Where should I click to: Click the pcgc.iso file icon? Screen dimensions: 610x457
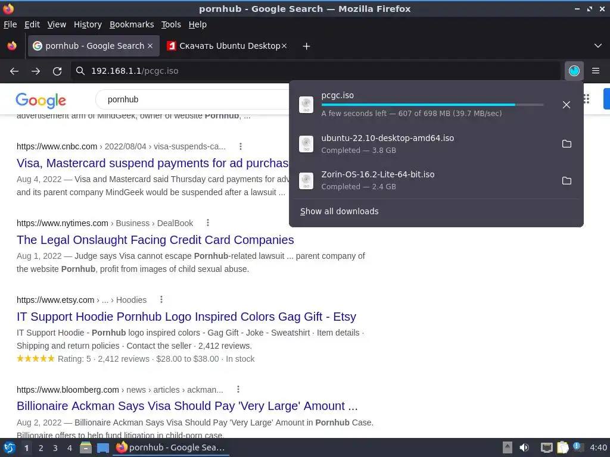coord(306,105)
